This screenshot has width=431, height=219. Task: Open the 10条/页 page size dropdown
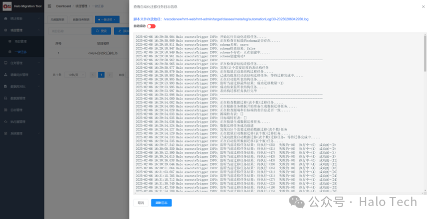75,75
